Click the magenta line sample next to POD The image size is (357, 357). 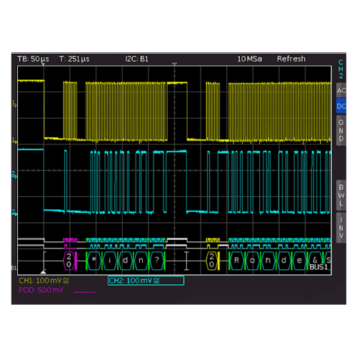point(85,292)
